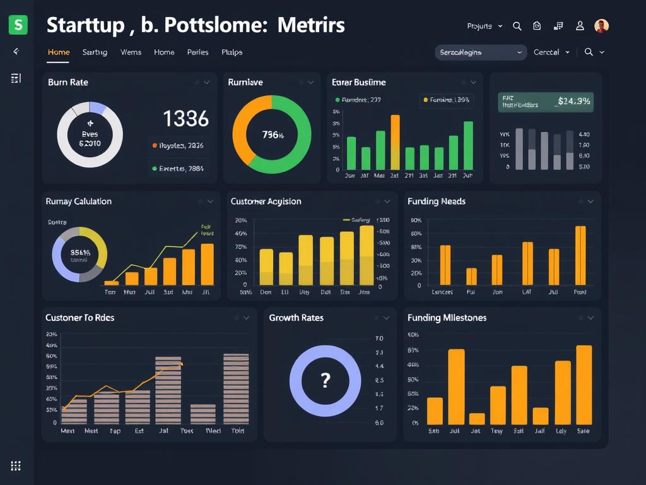Click inside the search categories input field

[x=476, y=52]
